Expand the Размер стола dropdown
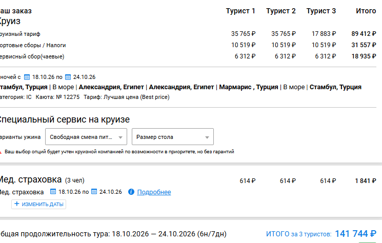The width and height of the screenshot is (382, 243). click(173, 137)
